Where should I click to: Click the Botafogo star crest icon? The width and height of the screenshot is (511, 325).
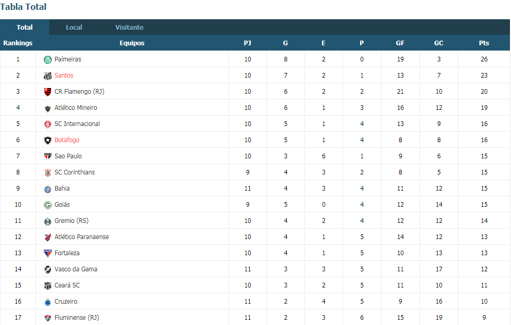click(47, 140)
